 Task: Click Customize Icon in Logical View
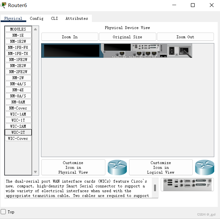pos(161,167)
